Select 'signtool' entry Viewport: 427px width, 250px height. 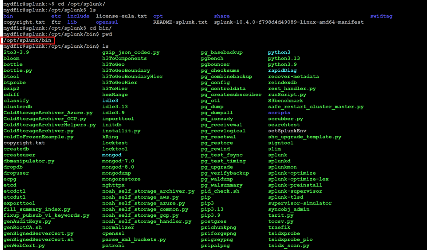(281, 143)
